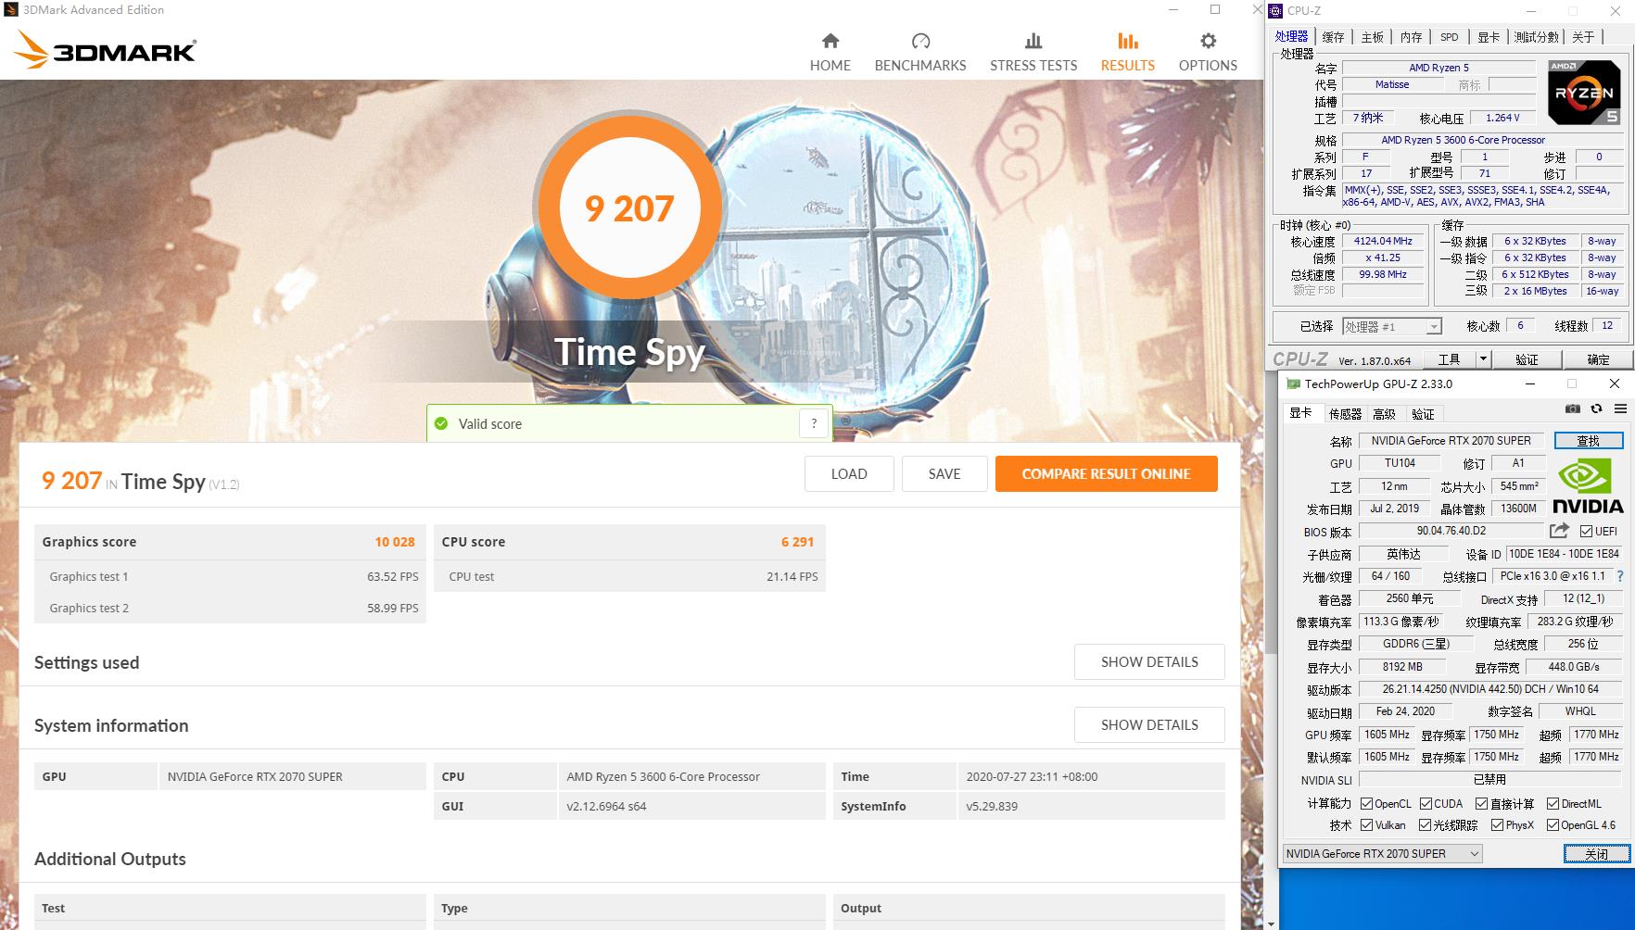Image resolution: width=1635 pixels, height=930 pixels.
Task: Open Options via the gear icon
Action: (1208, 42)
